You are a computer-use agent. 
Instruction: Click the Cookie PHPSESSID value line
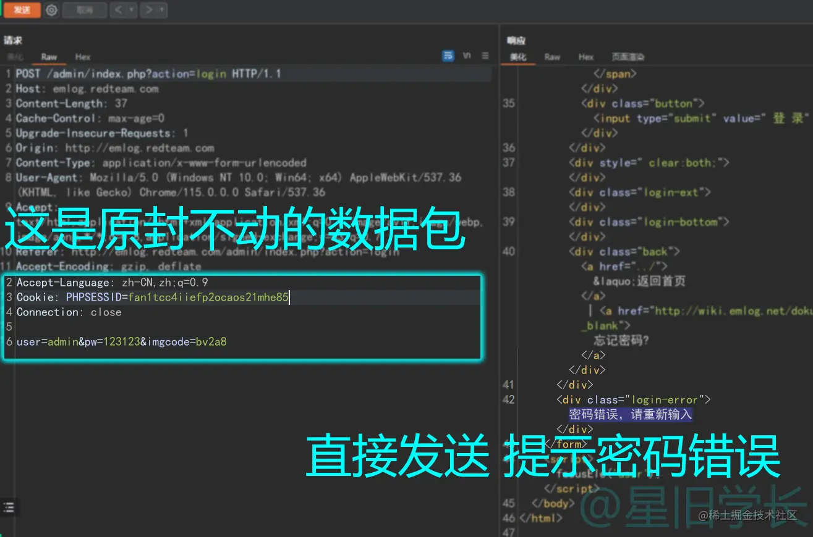[153, 298]
